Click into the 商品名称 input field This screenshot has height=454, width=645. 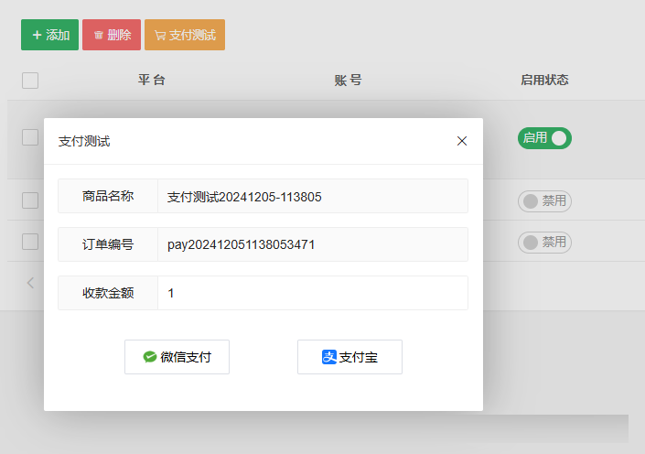pyautogui.click(x=312, y=196)
